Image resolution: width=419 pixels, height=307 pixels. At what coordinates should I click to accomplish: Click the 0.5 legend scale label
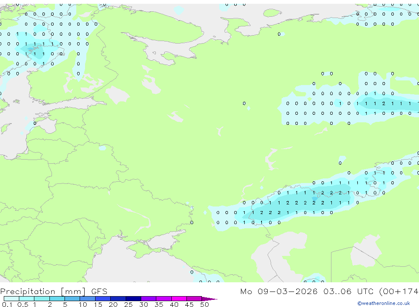[x=23, y=304]
